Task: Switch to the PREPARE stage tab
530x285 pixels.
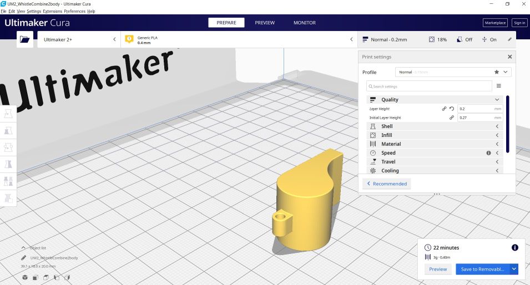Action: [x=226, y=23]
